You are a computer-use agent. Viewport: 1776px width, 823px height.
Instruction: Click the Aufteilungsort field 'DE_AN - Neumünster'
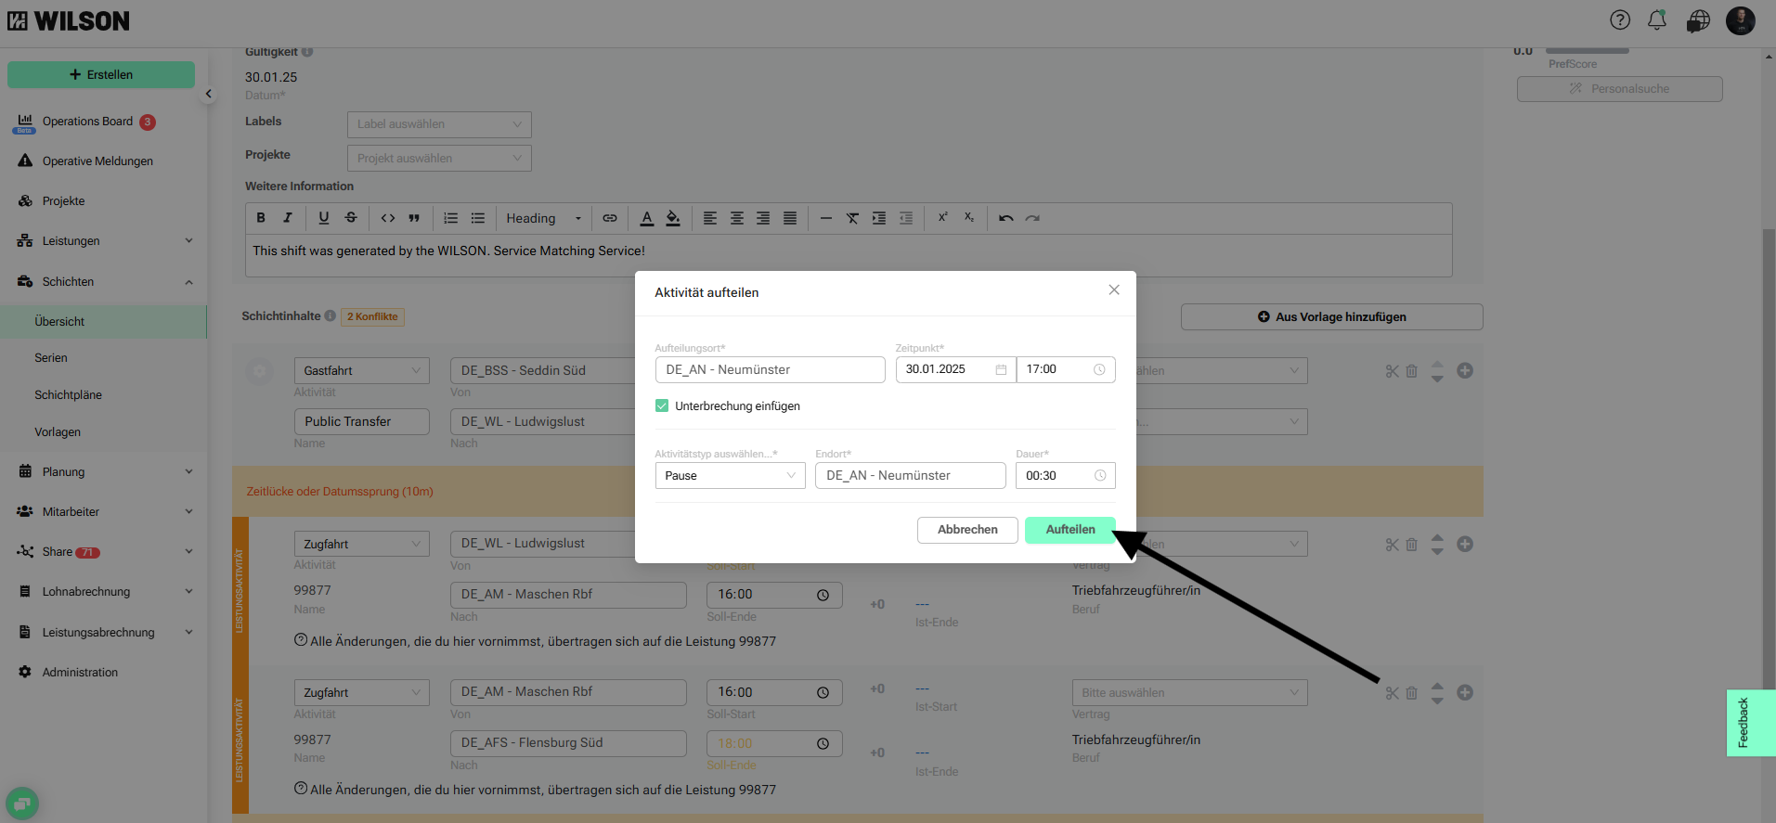[x=770, y=370]
